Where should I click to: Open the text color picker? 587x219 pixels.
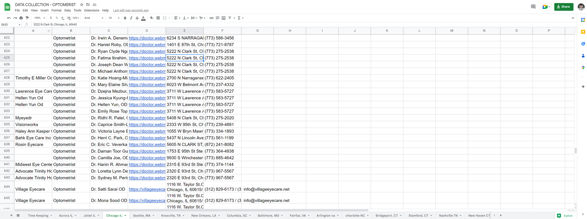pos(143,18)
